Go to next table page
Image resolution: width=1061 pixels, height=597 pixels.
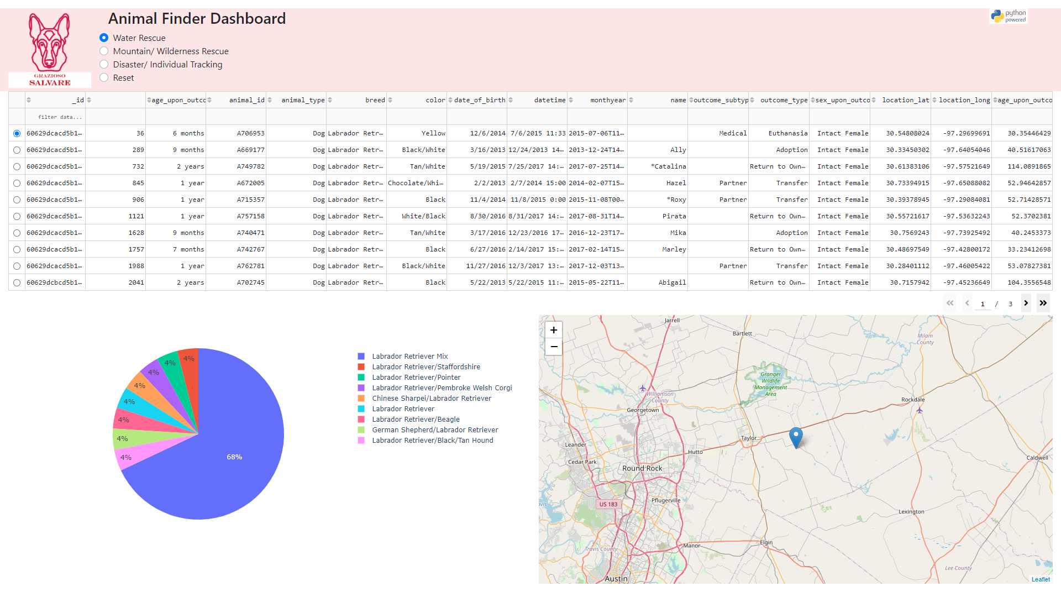point(1026,303)
